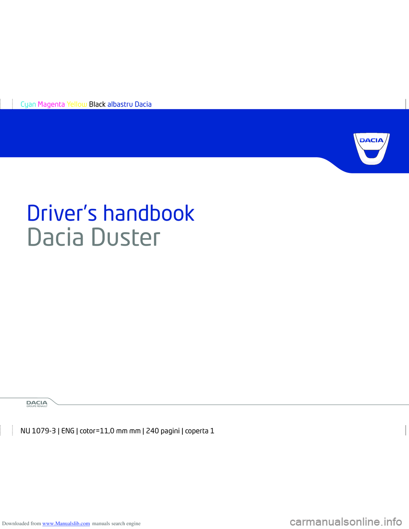
Task: Select the Cyan color label
Action: click(x=28, y=104)
